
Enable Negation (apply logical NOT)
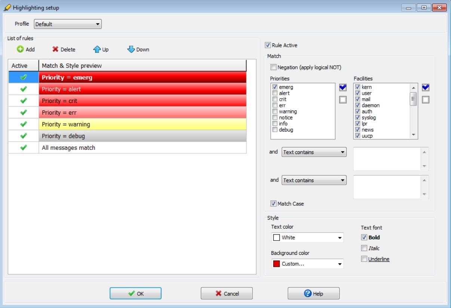(x=274, y=67)
